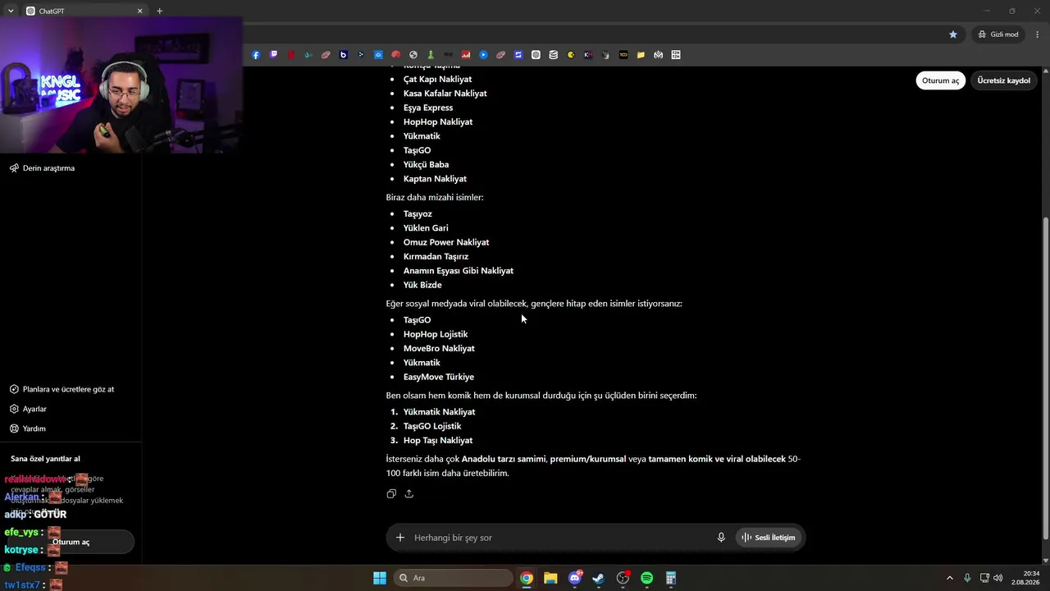Start Sesli iletişim voice mode

(x=769, y=538)
